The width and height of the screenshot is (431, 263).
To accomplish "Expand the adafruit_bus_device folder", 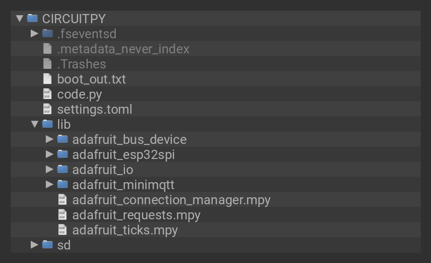I will (x=50, y=139).
